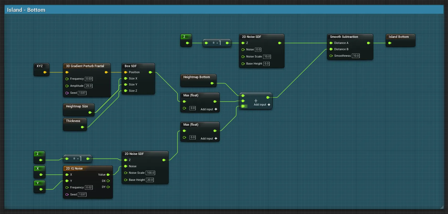This screenshot has height=214, width=448.
Task: Click Smooth Subtraction Distance B pin
Action: [x=331, y=49]
